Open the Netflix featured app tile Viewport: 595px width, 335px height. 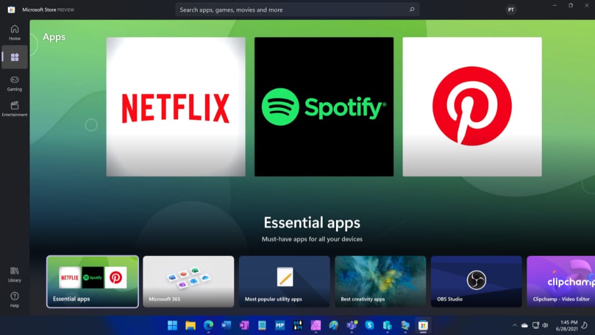click(176, 107)
